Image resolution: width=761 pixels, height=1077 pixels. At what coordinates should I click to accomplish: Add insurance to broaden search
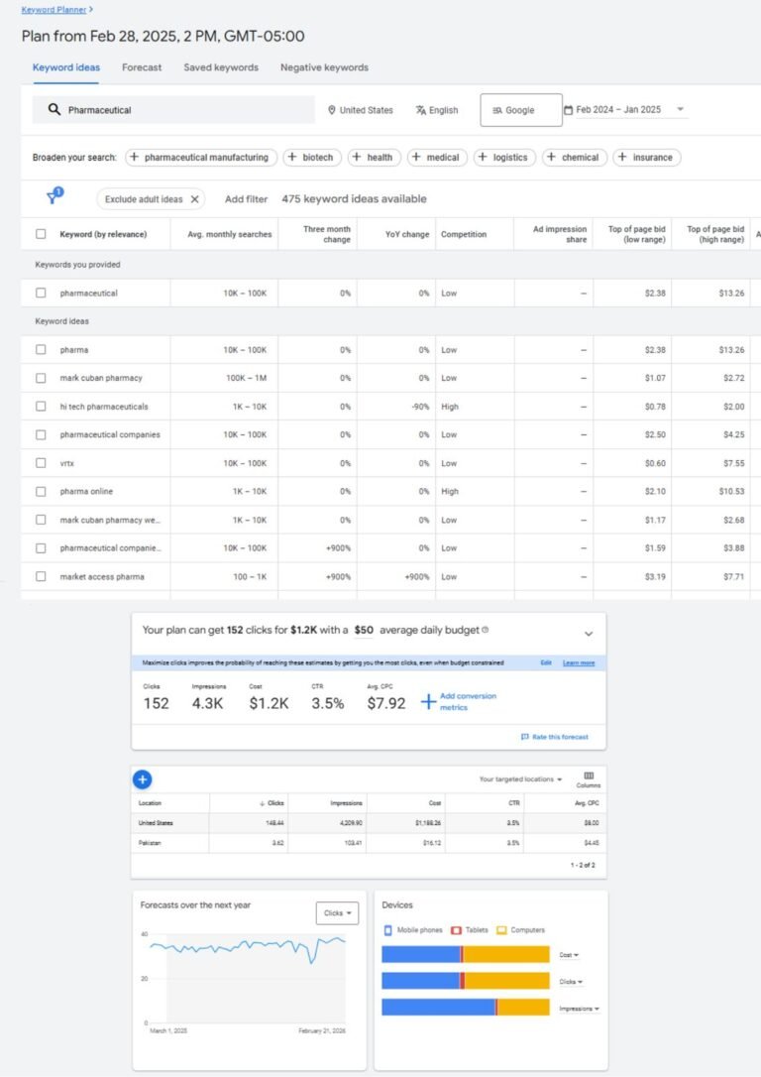(x=646, y=158)
